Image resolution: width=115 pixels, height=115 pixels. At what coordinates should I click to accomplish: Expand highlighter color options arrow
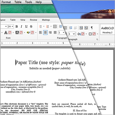(36, 32)
